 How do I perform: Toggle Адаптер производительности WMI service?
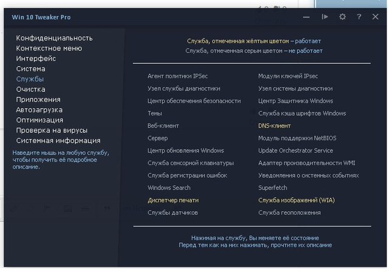point(306,163)
